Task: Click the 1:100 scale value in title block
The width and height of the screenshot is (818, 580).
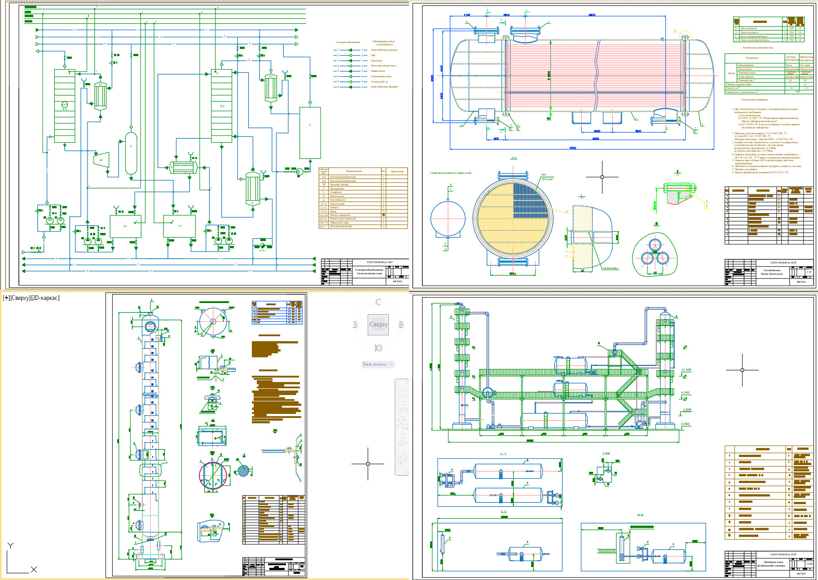Action: 809,564
